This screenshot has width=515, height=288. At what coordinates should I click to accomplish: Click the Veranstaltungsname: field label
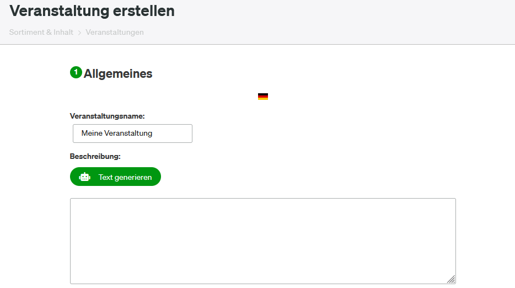[107, 116]
